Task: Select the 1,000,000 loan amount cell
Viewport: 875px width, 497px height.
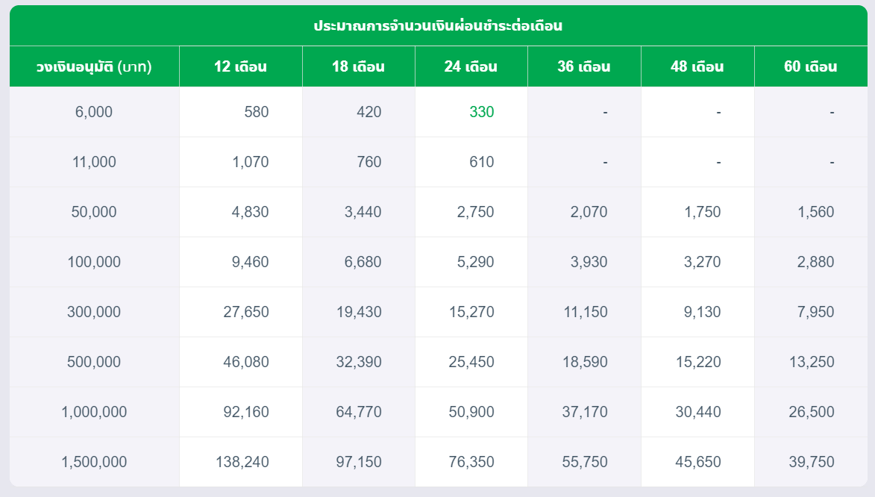Action: coord(94,412)
